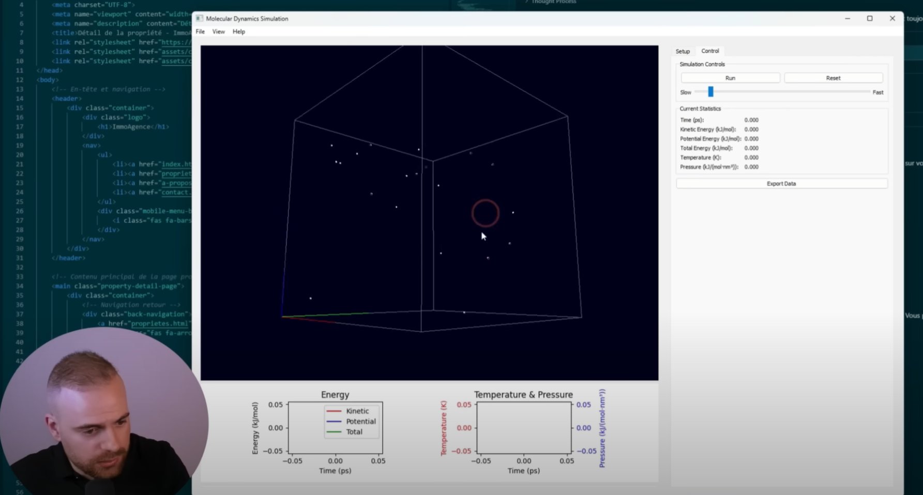923x495 pixels.
Task: Click the Total Energy (kJ/mol) label
Action: [x=706, y=148]
